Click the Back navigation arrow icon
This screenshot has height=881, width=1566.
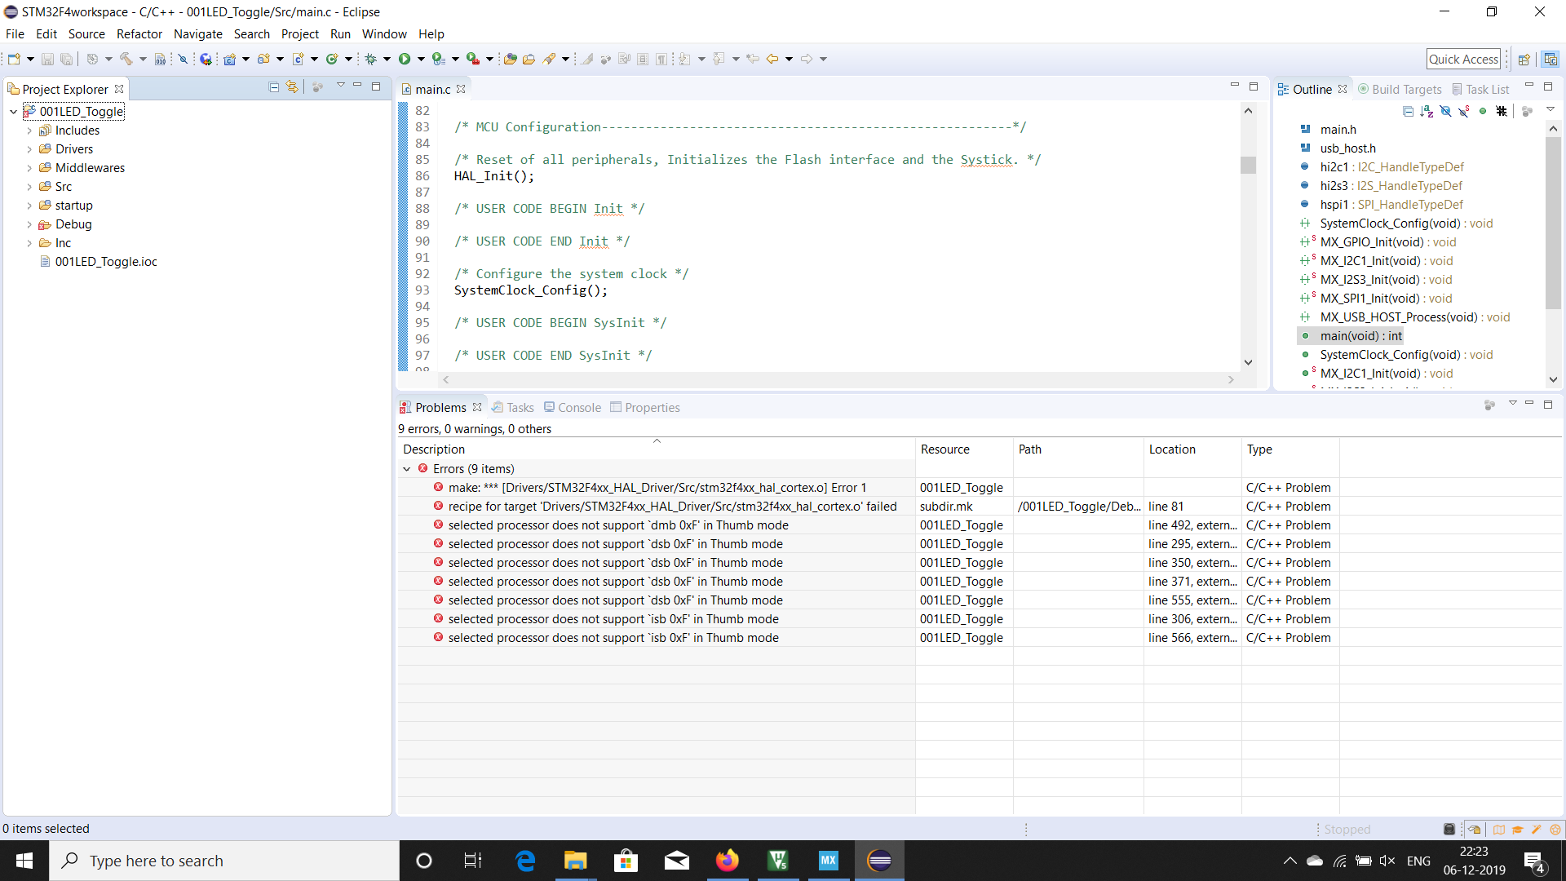[x=772, y=59]
